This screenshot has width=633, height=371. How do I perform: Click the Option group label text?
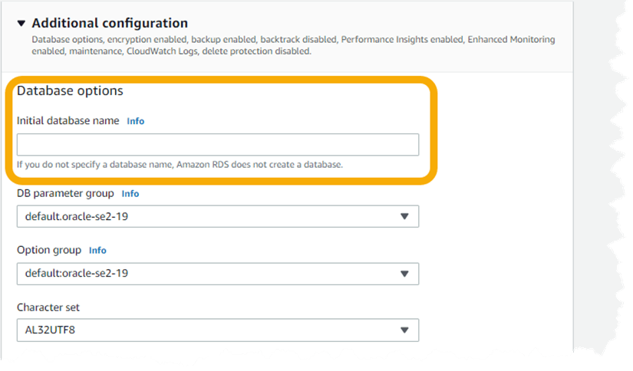49,251
